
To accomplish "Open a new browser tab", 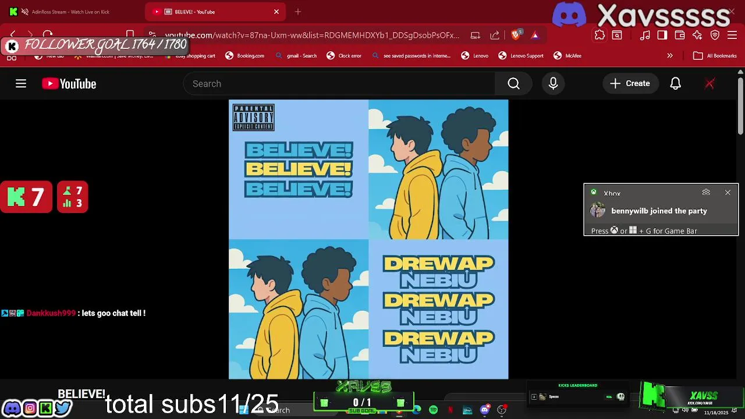I will pyautogui.click(x=298, y=12).
